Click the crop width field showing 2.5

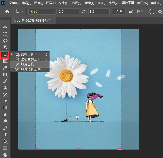click(68, 12)
